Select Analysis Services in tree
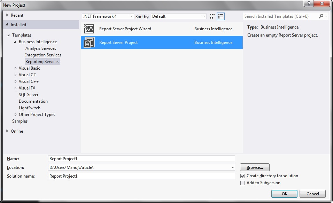 pyautogui.click(x=41, y=48)
